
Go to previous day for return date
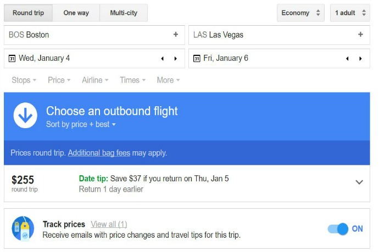347,59
